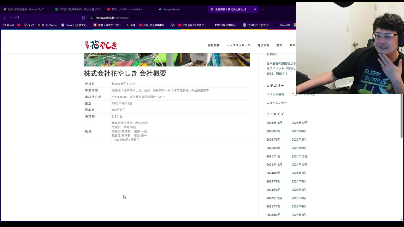Open the 遮音+吸音が一つに bookmark
This screenshot has height=227, width=404.
coord(108,25)
